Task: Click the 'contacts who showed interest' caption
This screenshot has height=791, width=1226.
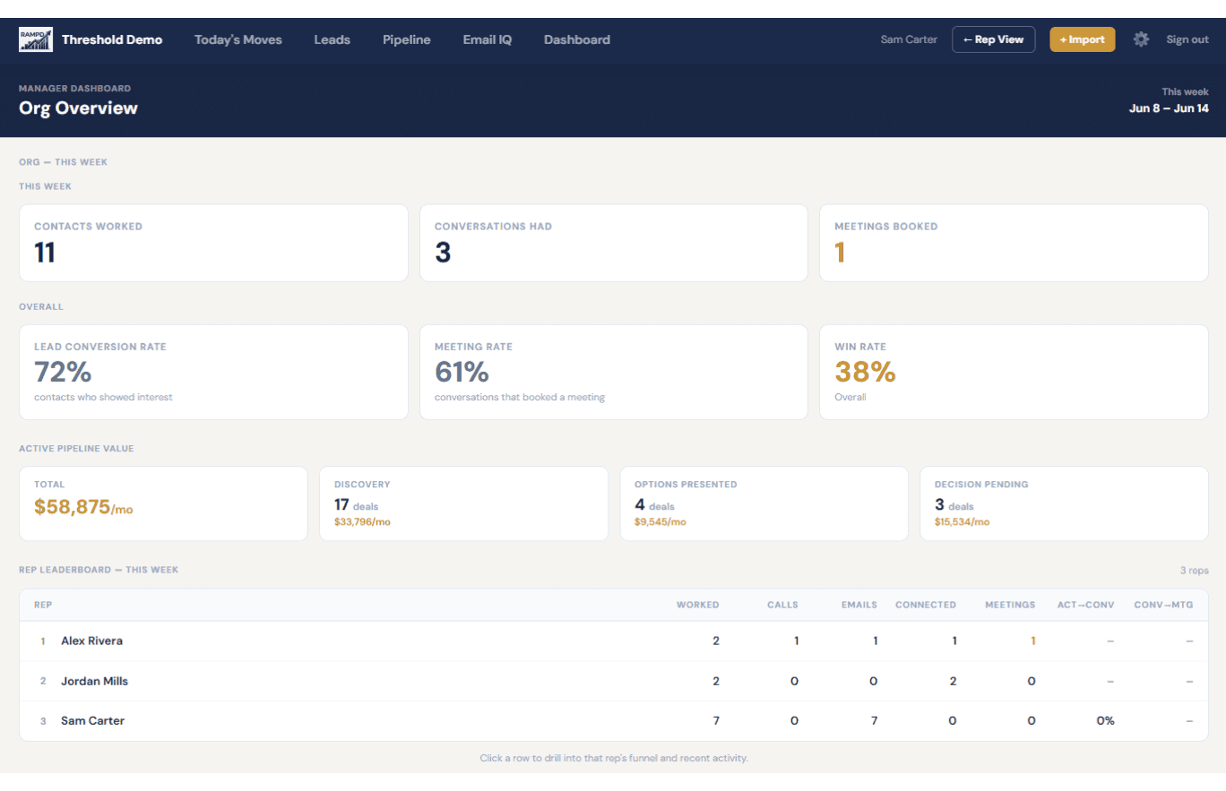Action: pyautogui.click(x=103, y=397)
